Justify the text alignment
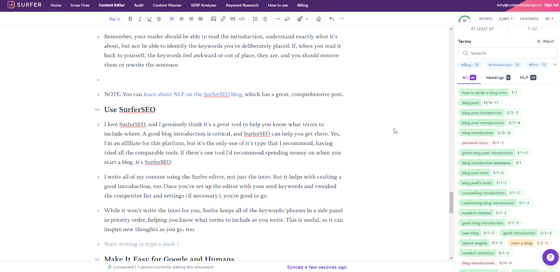Image resolution: width=560 pixels, height=272 pixels. click(x=200, y=19)
